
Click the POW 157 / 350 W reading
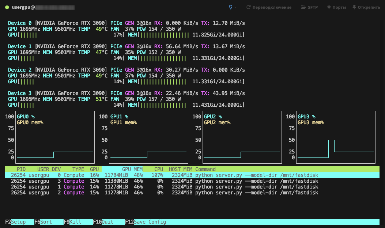click(x=159, y=99)
